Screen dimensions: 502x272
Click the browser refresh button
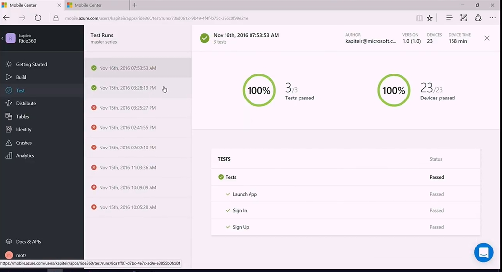(x=38, y=18)
